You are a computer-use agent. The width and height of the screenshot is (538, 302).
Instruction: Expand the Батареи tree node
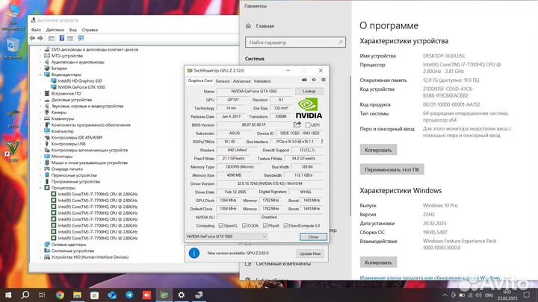tap(40, 69)
